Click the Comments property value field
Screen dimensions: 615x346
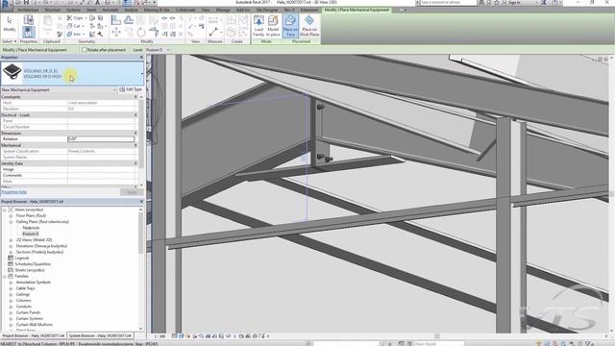pyautogui.click(x=102, y=175)
